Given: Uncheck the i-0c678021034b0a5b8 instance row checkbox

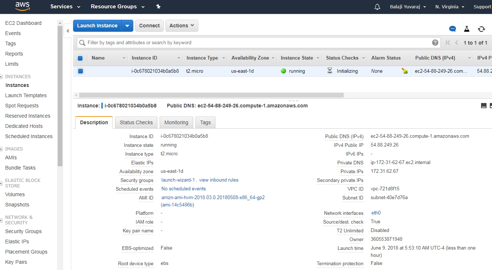Looking at the screenshot, I should tap(80, 71).
